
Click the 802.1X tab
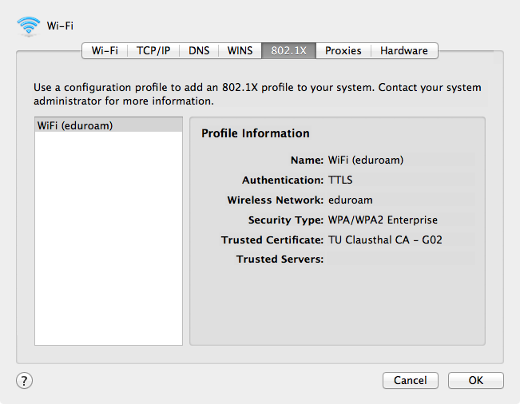[x=289, y=50]
